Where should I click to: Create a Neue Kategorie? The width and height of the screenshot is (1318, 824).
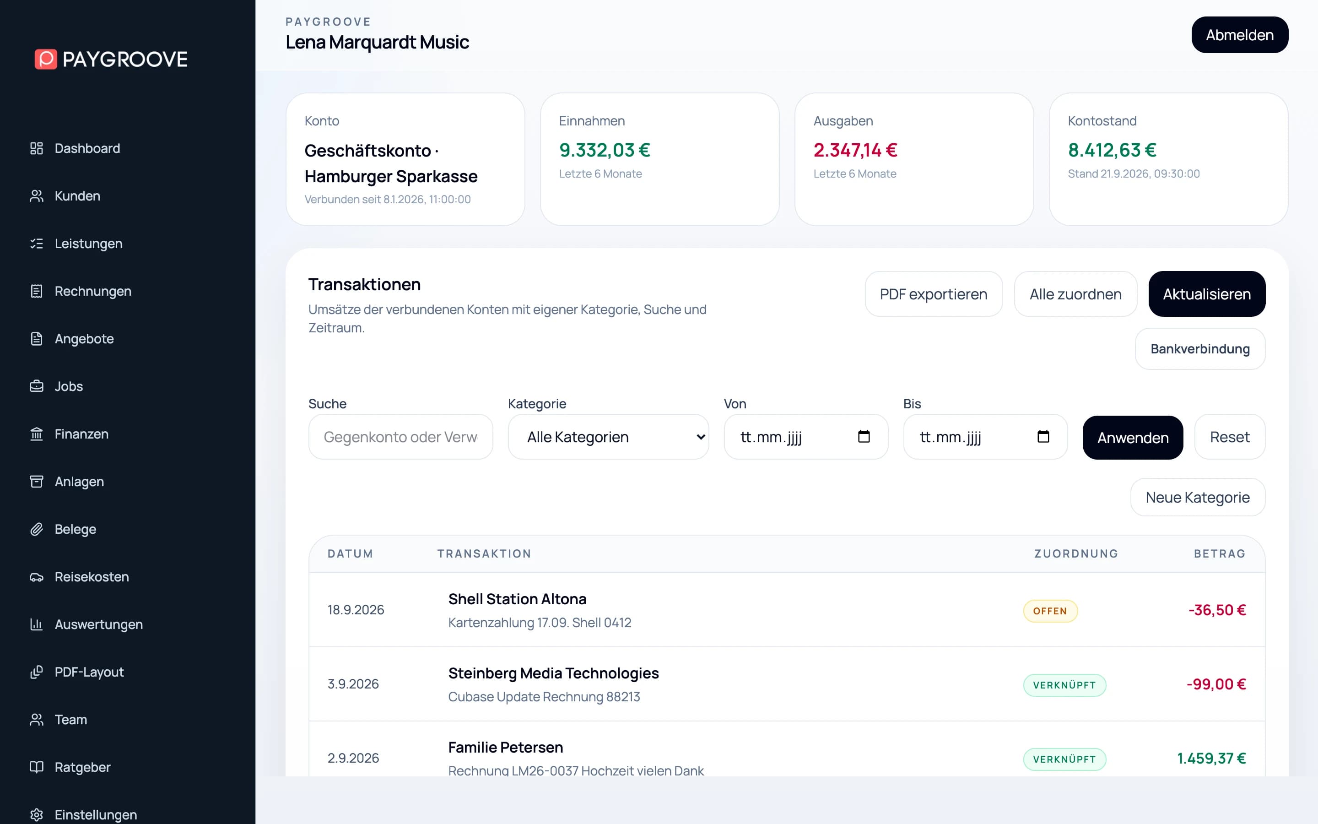click(1198, 497)
